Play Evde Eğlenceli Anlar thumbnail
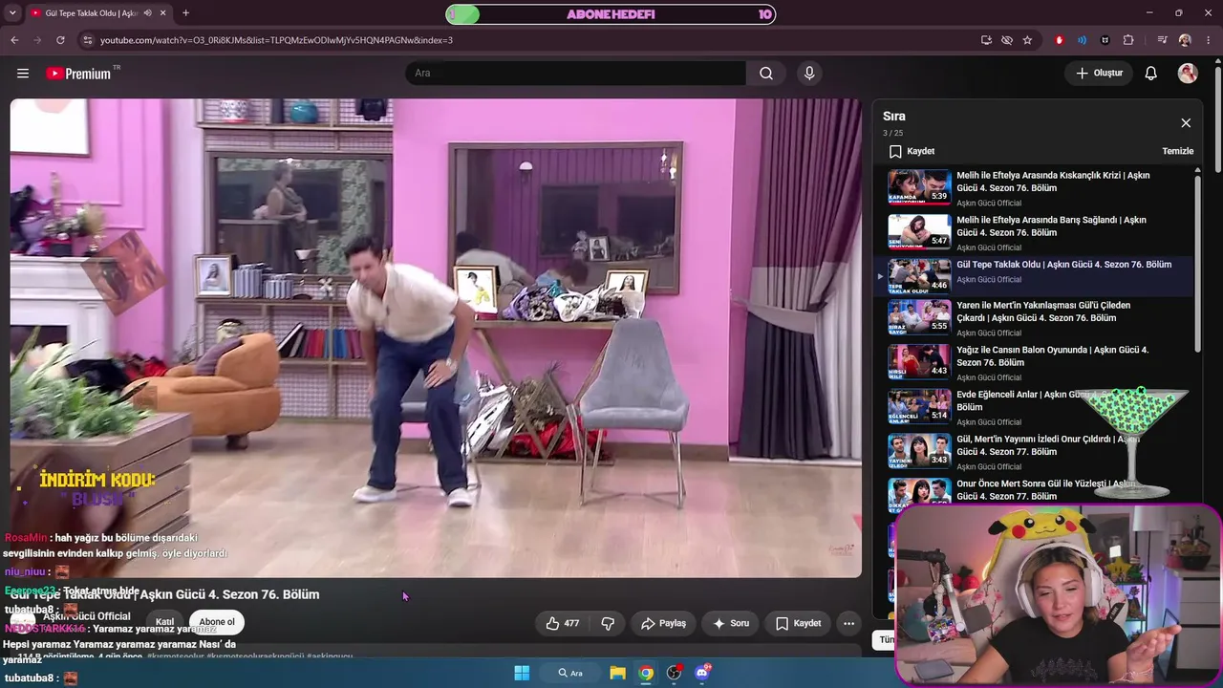 tap(919, 405)
